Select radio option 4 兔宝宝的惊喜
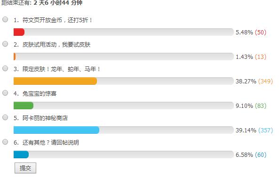Viewport: 279px width, 179px height. tap(5, 93)
